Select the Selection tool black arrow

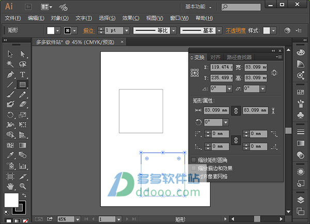click(x=10, y=54)
